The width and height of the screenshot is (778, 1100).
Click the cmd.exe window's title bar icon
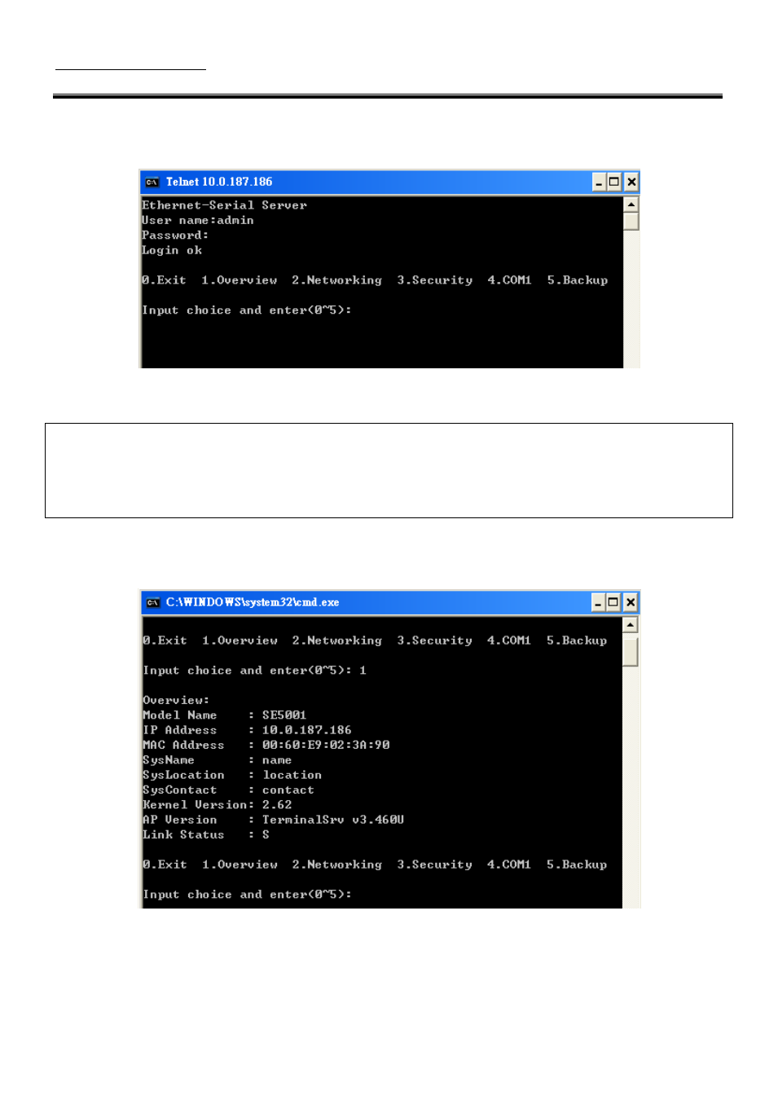coord(152,603)
